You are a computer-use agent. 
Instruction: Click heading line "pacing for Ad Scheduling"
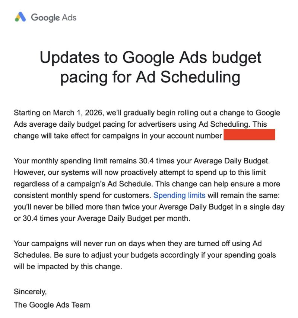click(150, 77)
